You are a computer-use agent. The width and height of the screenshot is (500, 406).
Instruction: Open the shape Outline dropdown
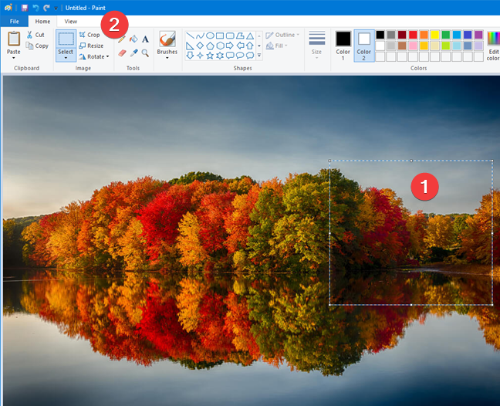[282, 35]
